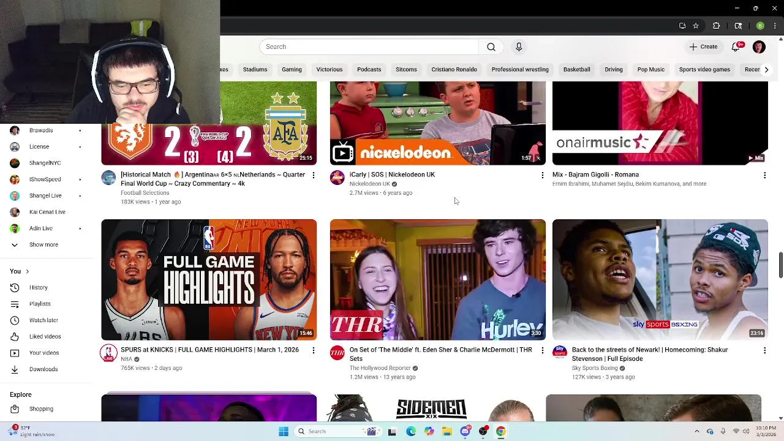The image size is (784, 441).
Task: Open options for iCarly SOS video
Action: (542, 175)
